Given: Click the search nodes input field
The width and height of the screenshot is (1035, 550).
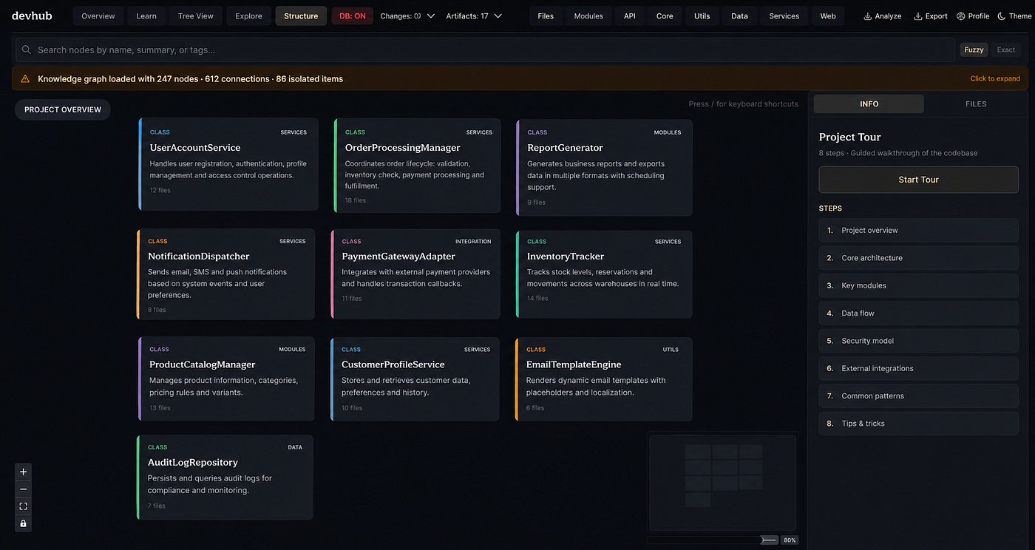Looking at the screenshot, I should click(x=485, y=50).
